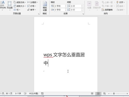Click the right indent 0 字符 field
The width and height of the screenshot is (129, 97).
pyautogui.click(x=60, y=10)
